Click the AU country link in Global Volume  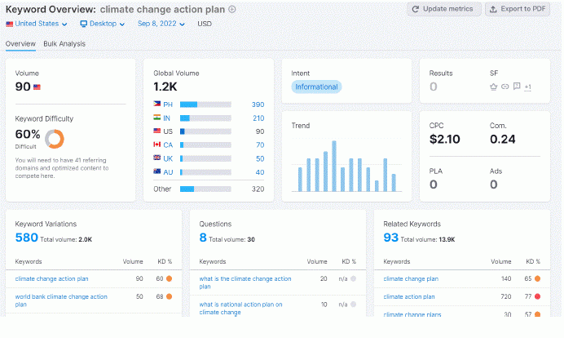coord(168,172)
